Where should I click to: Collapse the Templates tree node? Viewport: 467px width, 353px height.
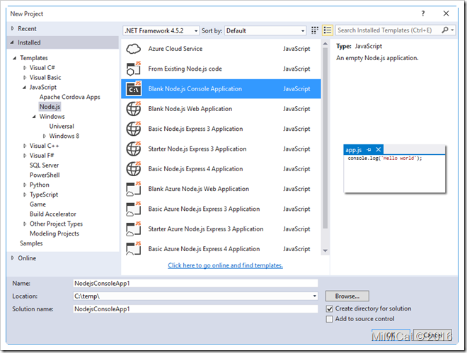pos(15,58)
